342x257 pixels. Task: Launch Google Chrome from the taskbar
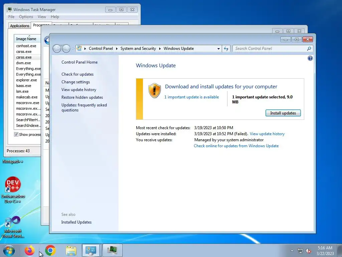[50, 250]
